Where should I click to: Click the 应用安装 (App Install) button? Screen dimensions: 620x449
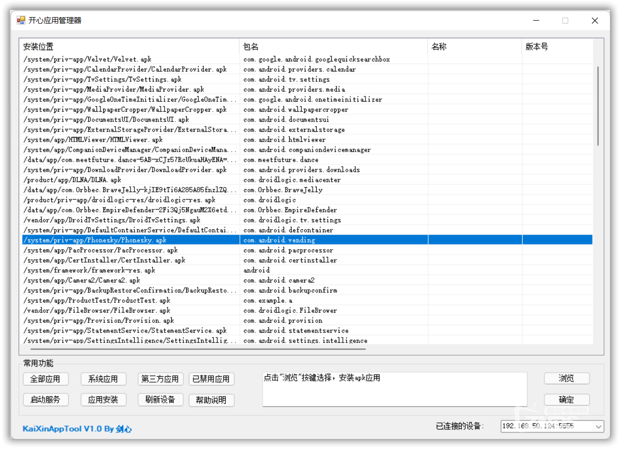point(103,400)
